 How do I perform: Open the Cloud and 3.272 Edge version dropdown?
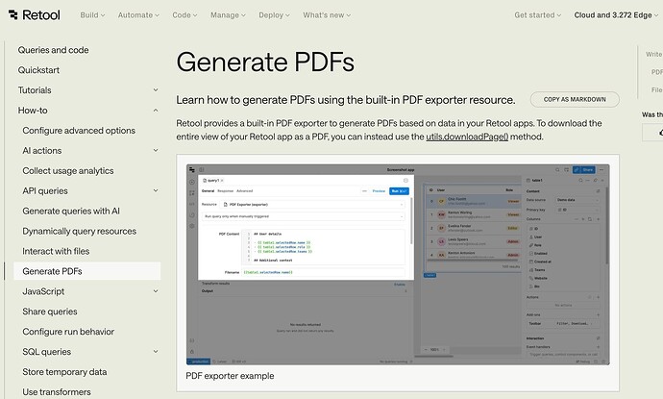click(x=616, y=15)
